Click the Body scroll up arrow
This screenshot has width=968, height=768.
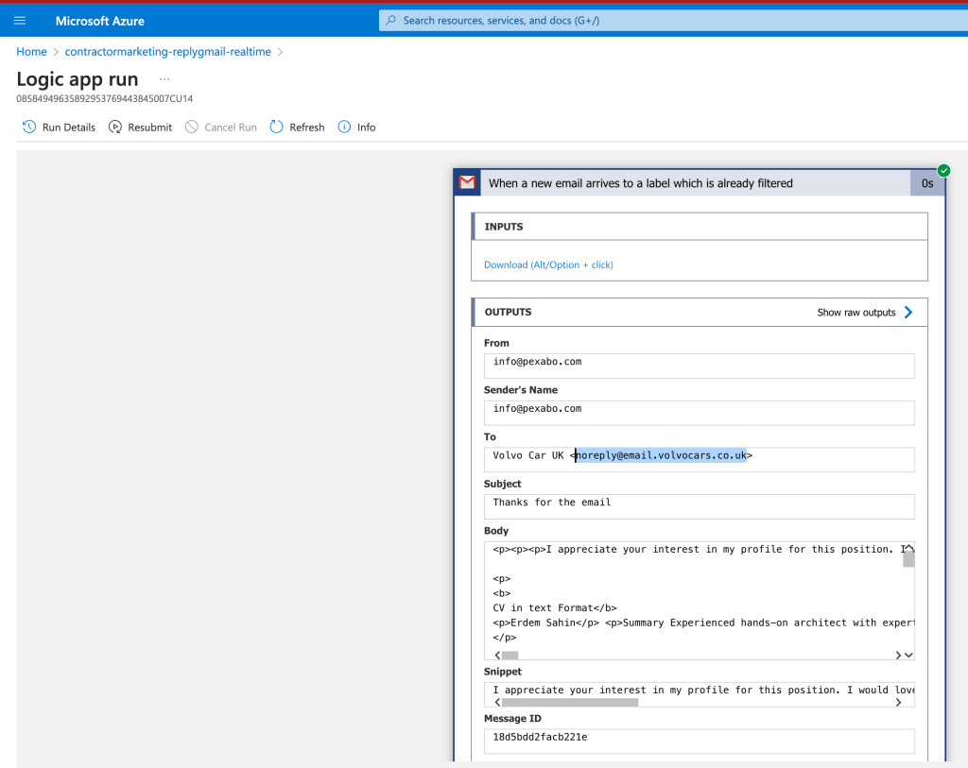point(908,548)
